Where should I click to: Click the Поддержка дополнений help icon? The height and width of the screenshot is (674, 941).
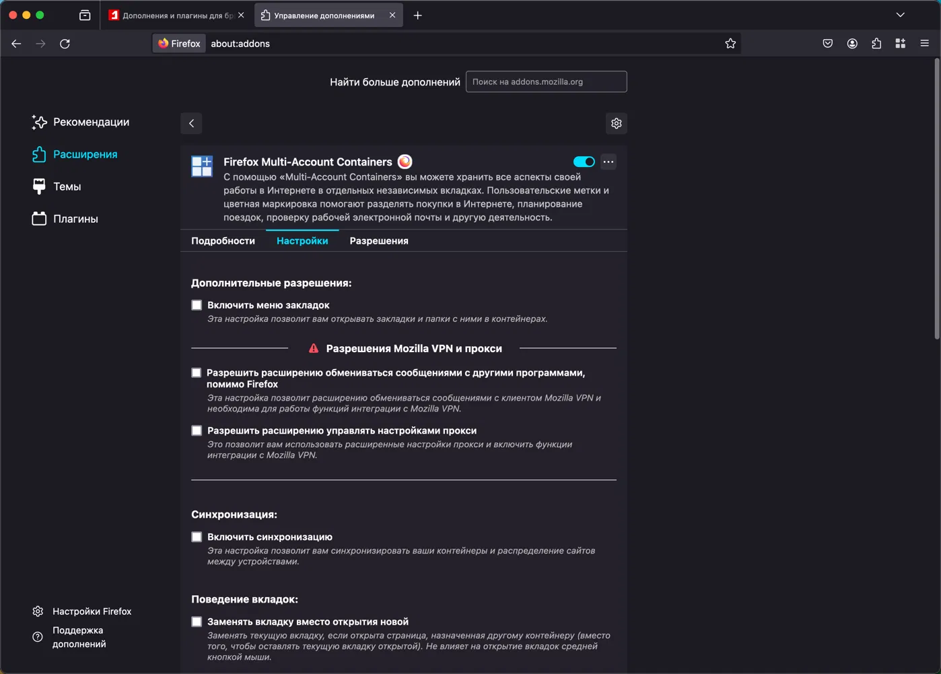[38, 637]
